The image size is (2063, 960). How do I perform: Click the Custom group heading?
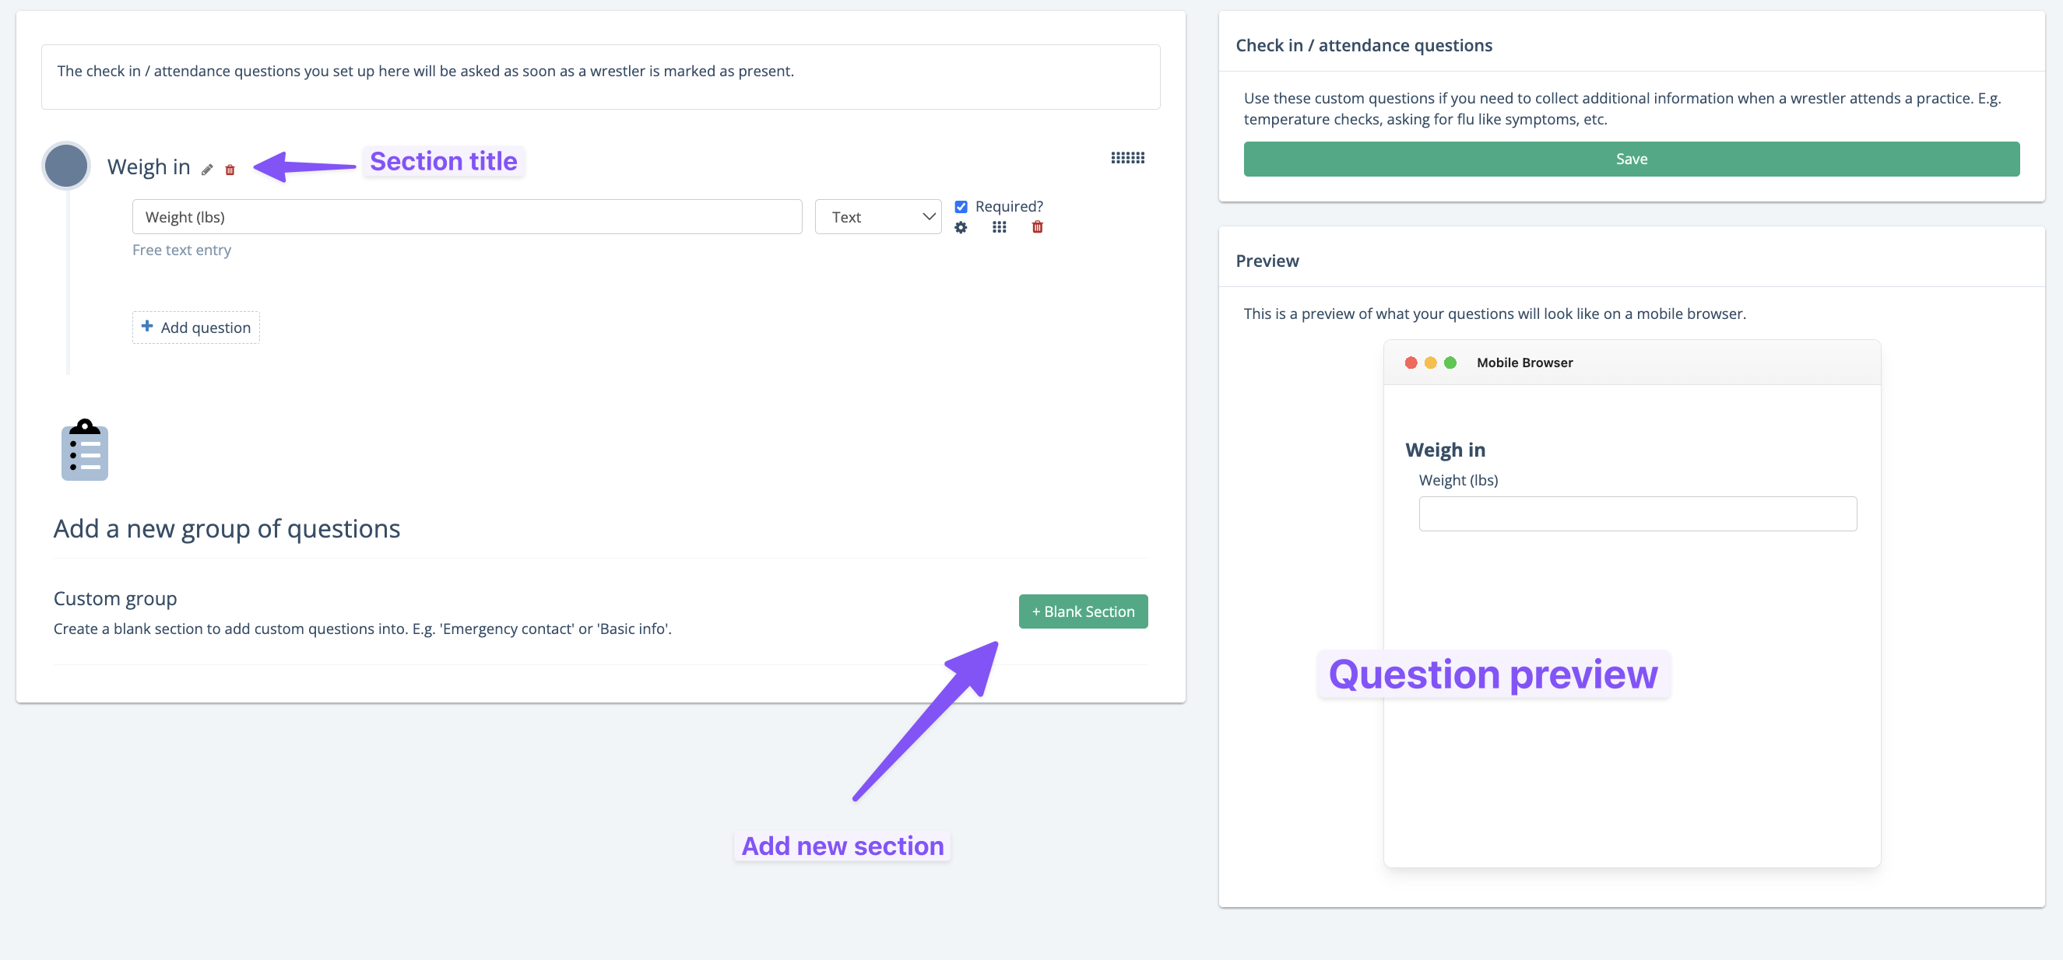pyautogui.click(x=115, y=598)
